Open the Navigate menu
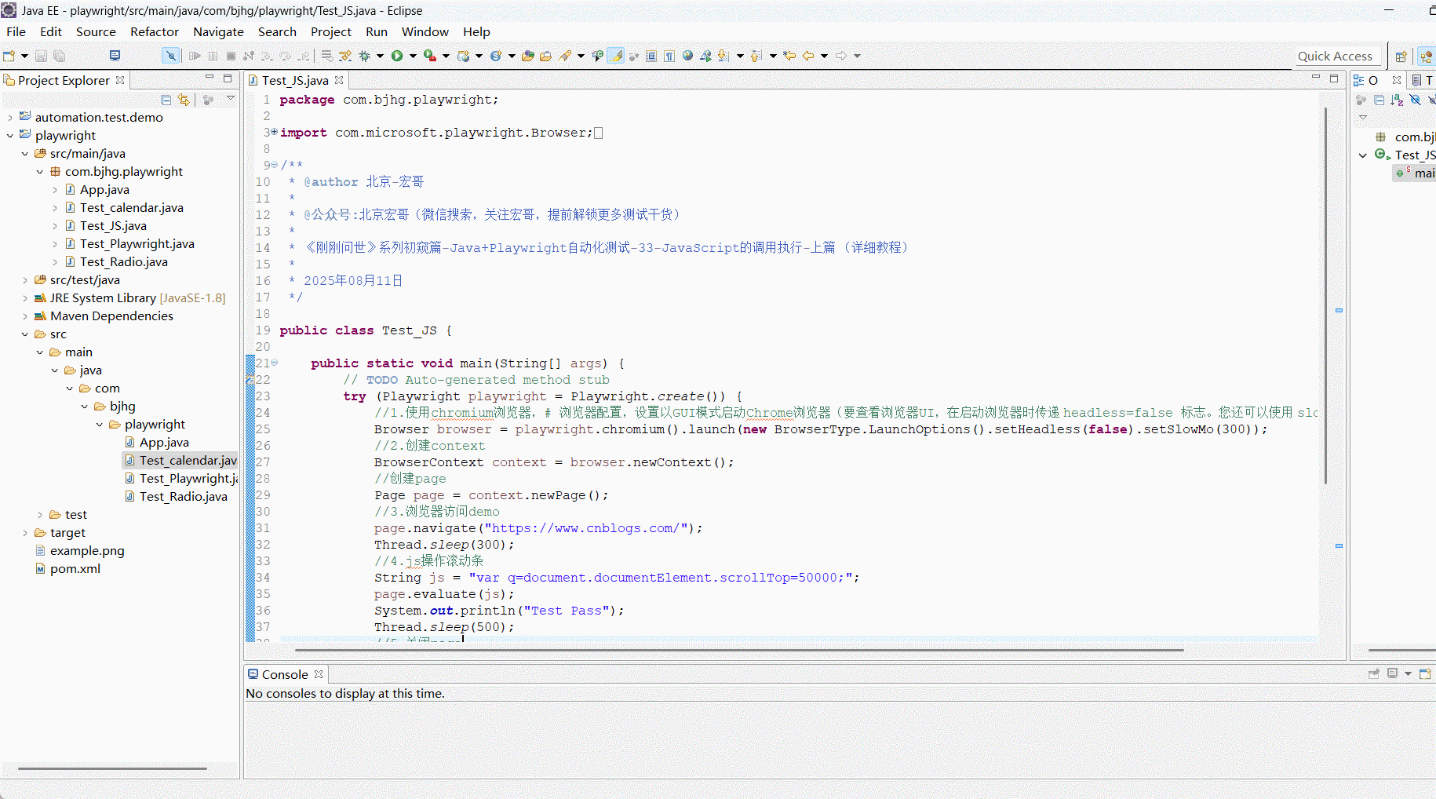This screenshot has width=1436, height=799. click(218, 31)
